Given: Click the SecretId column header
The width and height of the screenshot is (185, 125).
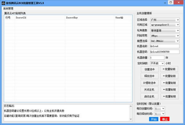Looking at the screenshot, I should (x=21, y=18).
